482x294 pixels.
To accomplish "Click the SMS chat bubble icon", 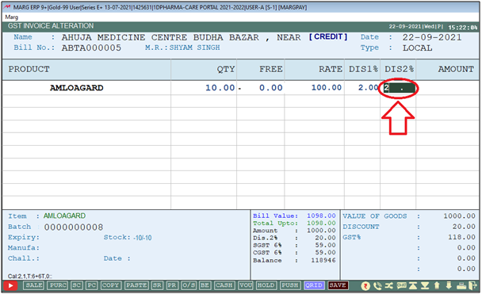I will pos(401,286).
